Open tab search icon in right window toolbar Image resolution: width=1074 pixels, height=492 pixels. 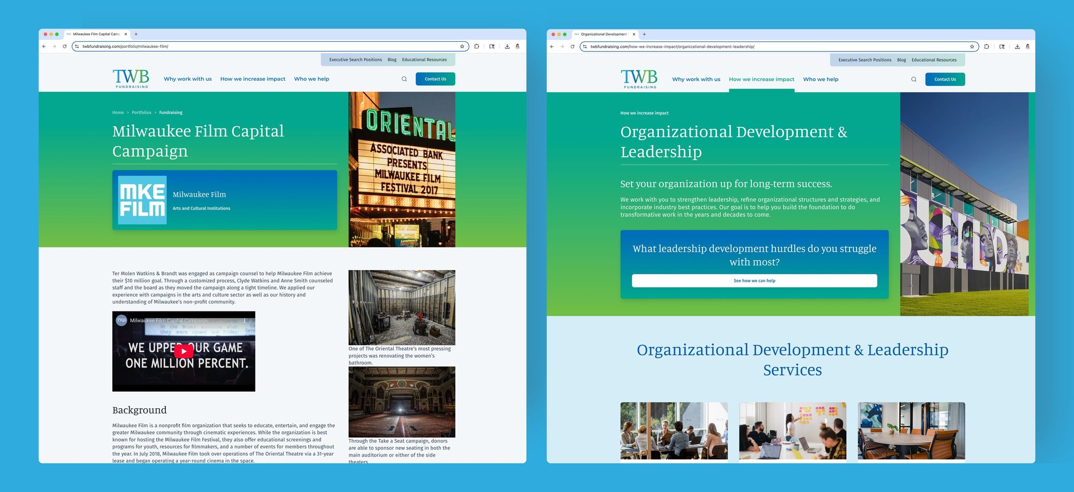pyautogui.click(x=1002, y=47)
